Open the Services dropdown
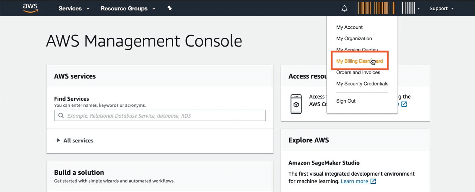 point(74,8)
